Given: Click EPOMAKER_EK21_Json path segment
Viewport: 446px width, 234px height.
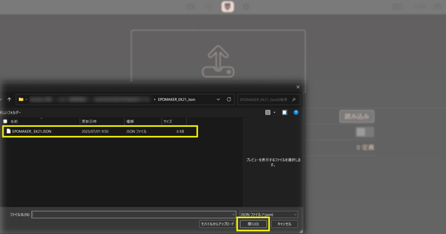Looking at the screenshot, I should point(176,100).
